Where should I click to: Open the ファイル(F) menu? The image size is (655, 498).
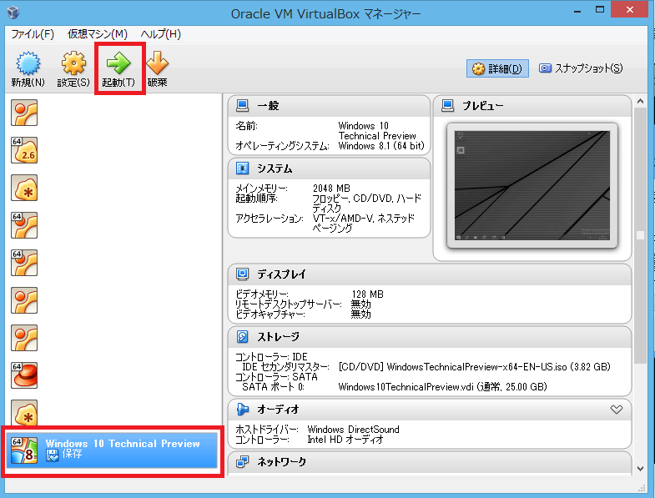tap(33, 34)
